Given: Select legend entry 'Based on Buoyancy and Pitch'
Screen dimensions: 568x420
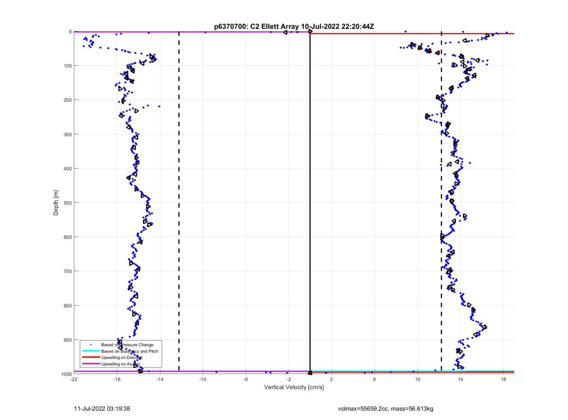Looking at the screenshot, I should [130, 351].
